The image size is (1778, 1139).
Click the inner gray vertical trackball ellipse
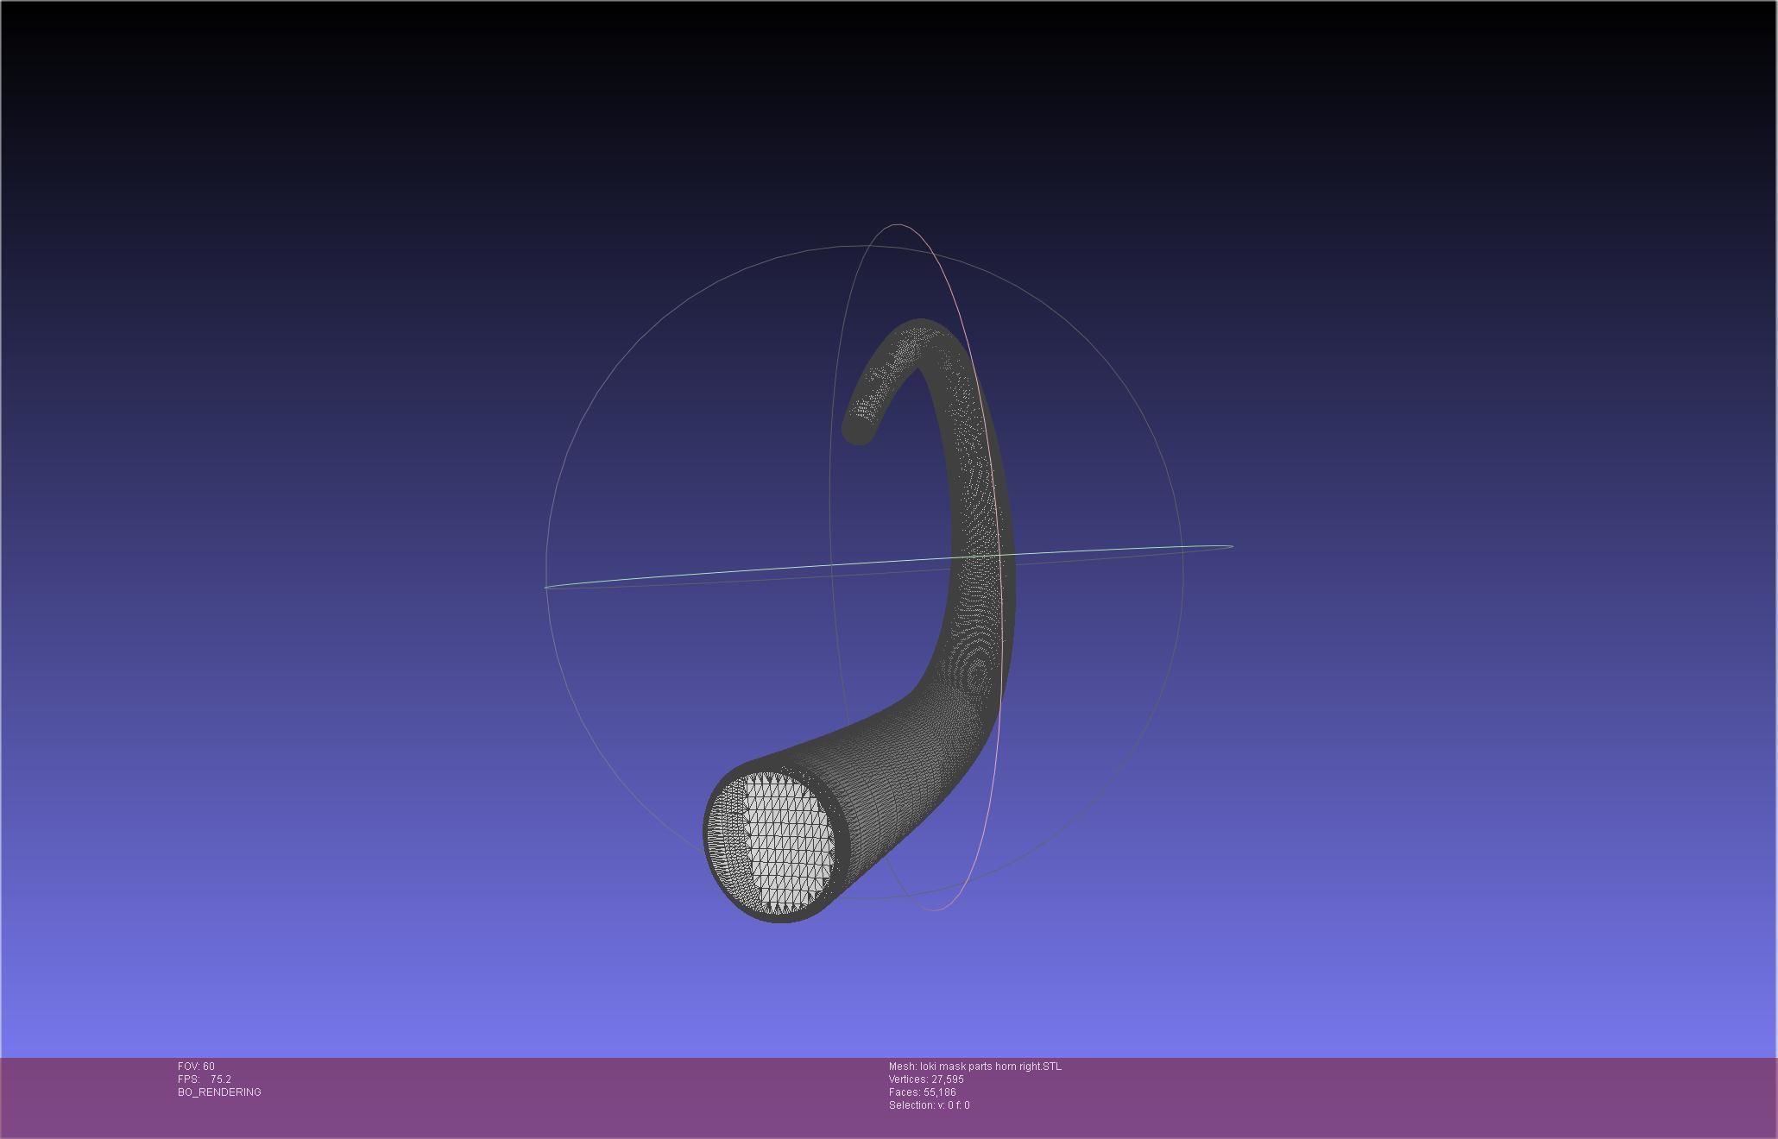point(832,518)
